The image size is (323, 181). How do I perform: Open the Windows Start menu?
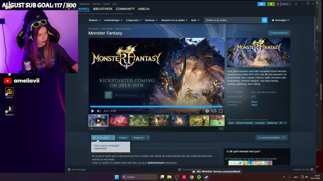click(x=117, y=177)
